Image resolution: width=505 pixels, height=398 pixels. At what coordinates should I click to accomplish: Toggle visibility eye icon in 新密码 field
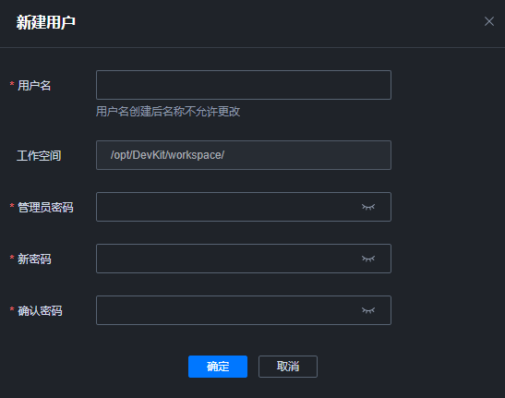[368, 259]
